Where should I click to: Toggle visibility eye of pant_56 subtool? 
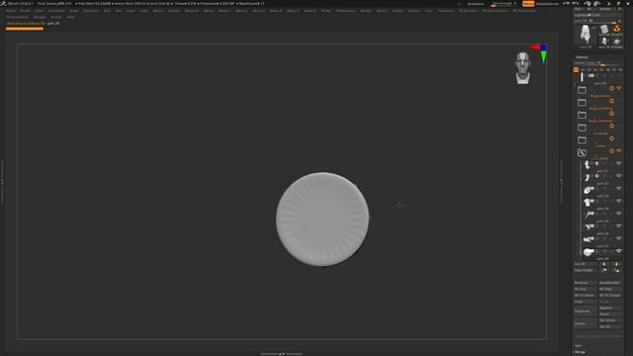tap(619, 225)
